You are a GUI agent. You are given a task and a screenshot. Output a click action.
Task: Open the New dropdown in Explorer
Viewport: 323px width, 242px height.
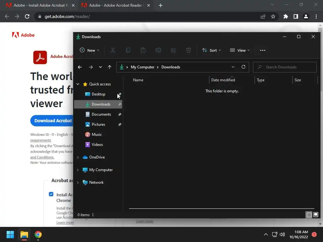(89, 50)
